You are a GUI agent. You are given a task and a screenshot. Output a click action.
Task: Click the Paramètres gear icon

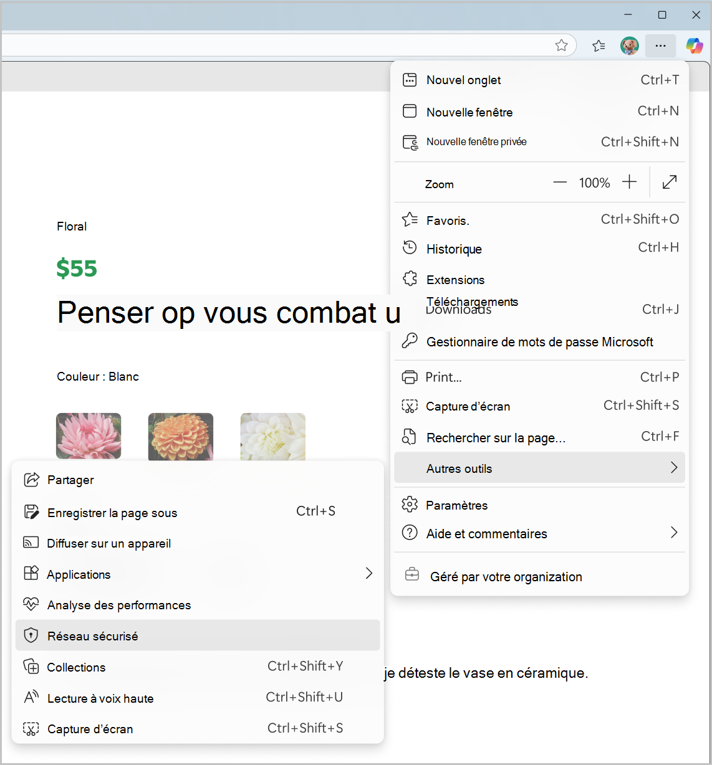(410, 504)
